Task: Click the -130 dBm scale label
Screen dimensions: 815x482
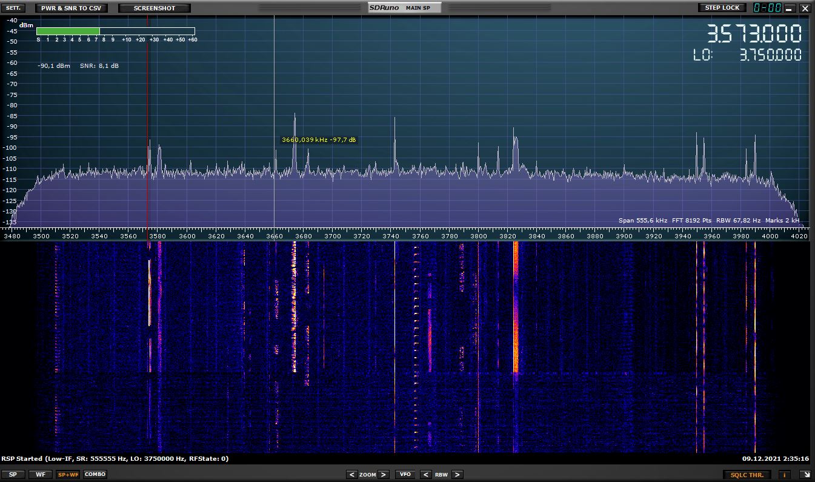Action: (11, 211)
